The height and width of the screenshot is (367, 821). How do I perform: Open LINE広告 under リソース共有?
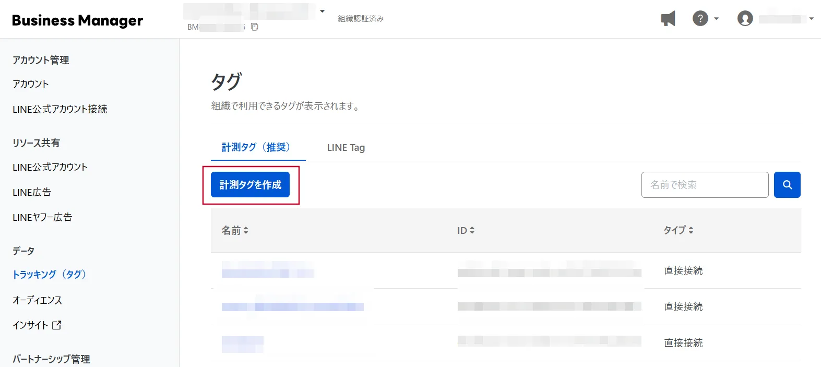coord(32,192)
